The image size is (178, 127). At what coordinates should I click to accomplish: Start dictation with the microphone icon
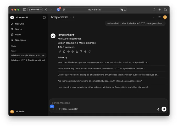tap(158, 109)
